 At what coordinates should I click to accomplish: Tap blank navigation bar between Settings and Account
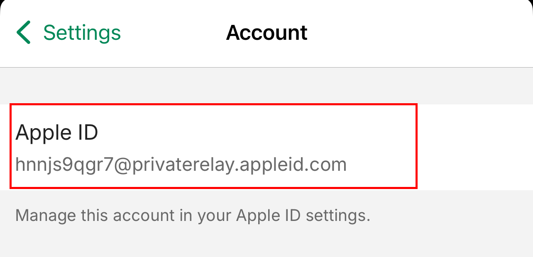[174, 33]
